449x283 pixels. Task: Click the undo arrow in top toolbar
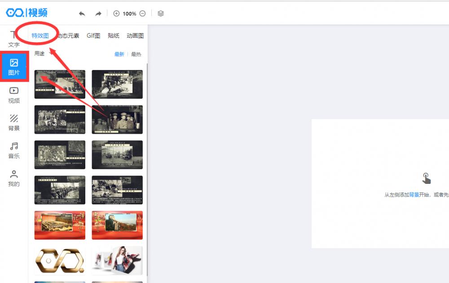[x=82, y=13]
